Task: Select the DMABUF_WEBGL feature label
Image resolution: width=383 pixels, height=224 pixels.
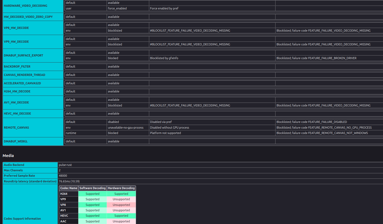Action: pos(16,141)
